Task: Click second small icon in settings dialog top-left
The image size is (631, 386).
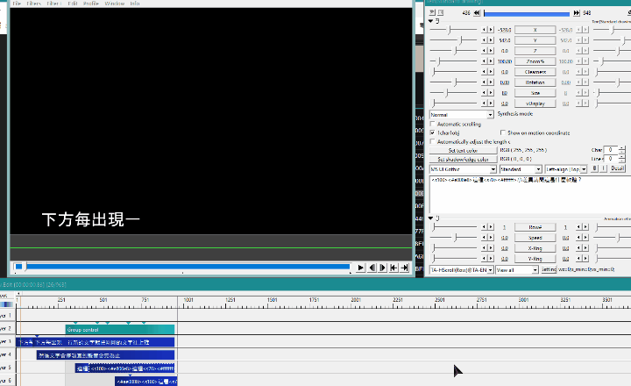Action: tap(440, 12)
